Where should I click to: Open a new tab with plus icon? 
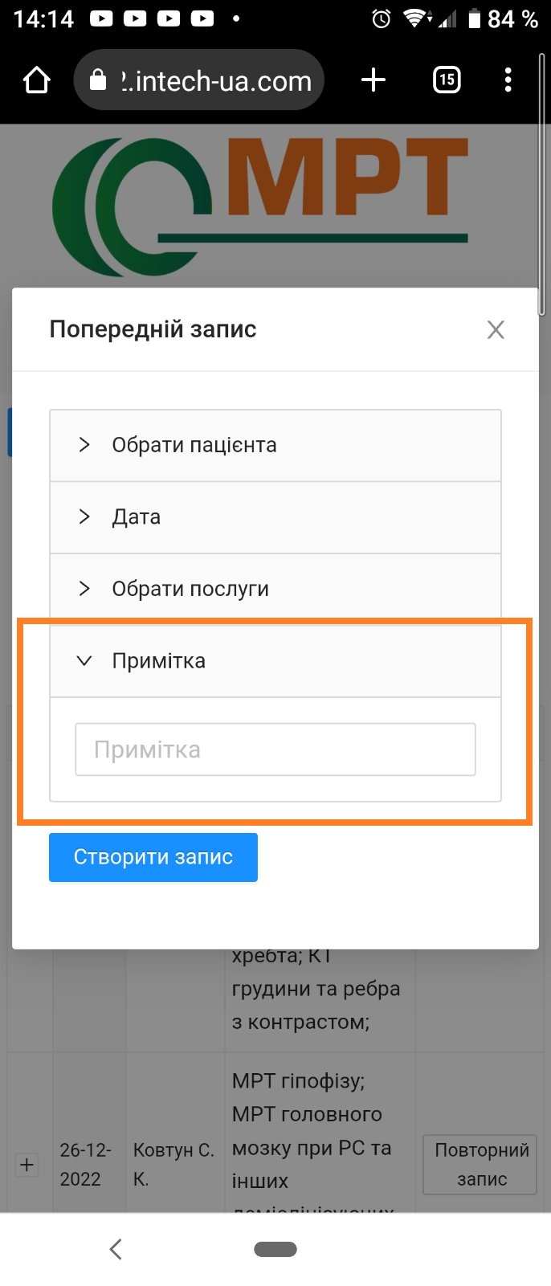373,80
